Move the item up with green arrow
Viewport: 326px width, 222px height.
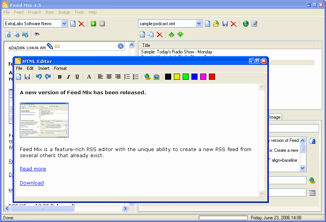tap(172, 35)
